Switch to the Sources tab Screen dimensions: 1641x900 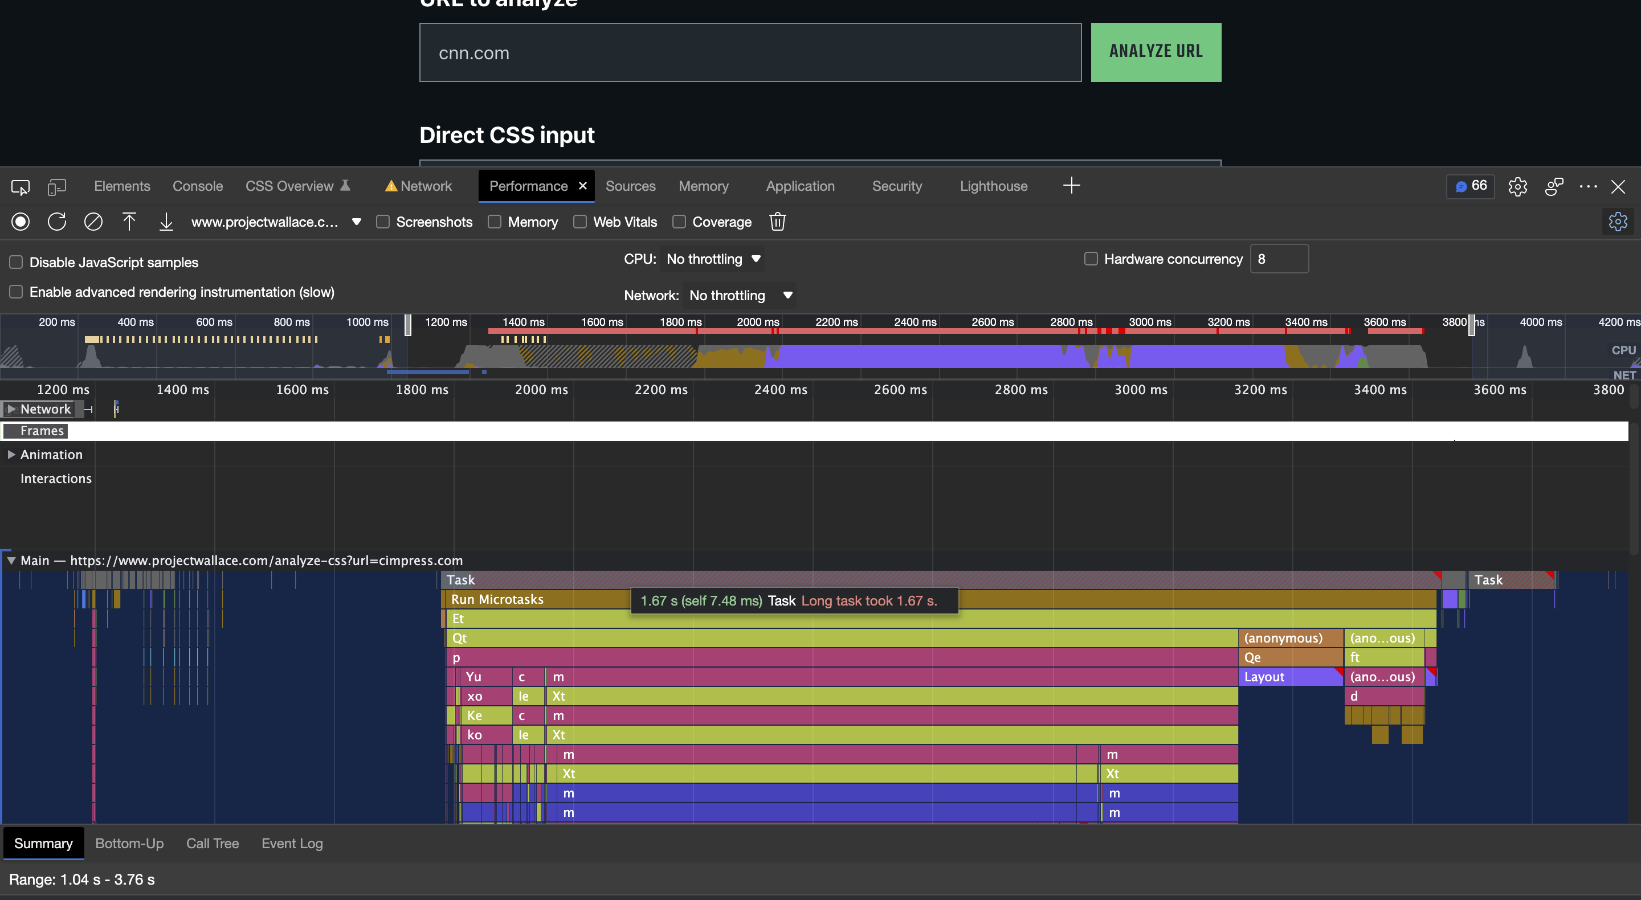tap(630, 186)
